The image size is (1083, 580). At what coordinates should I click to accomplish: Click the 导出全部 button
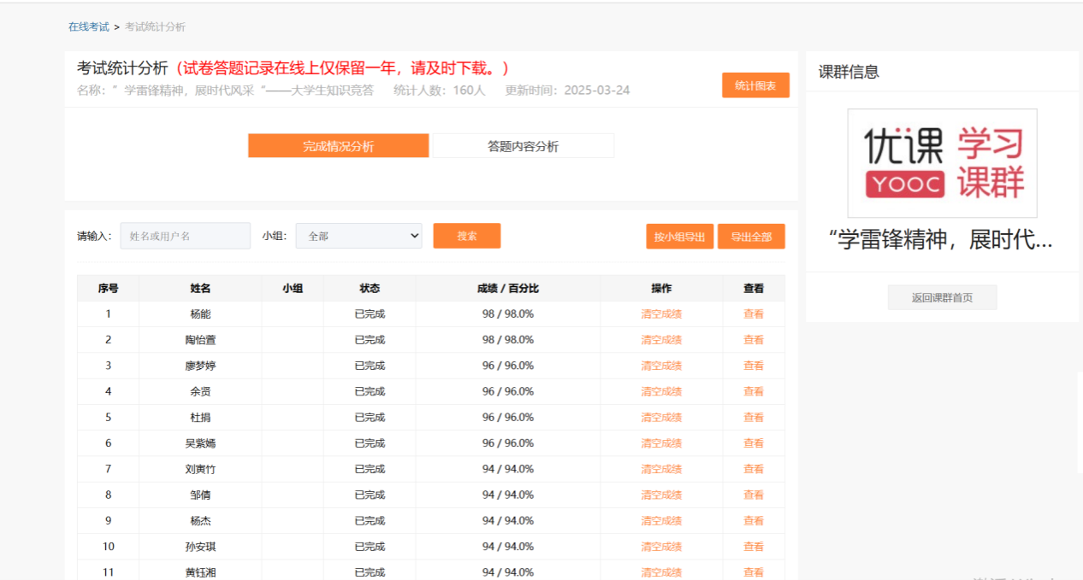[x=751, y=237]
